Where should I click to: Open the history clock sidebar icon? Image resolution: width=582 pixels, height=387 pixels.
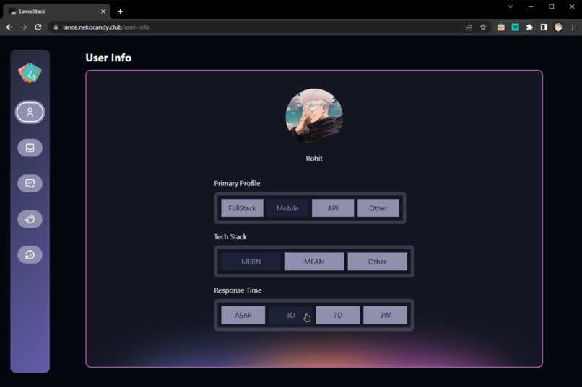click(30, 255)
